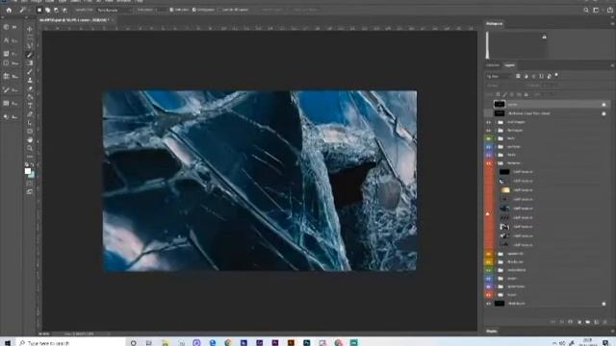
Task: Click the Select Subject button
Action: [x=271, y=10]
